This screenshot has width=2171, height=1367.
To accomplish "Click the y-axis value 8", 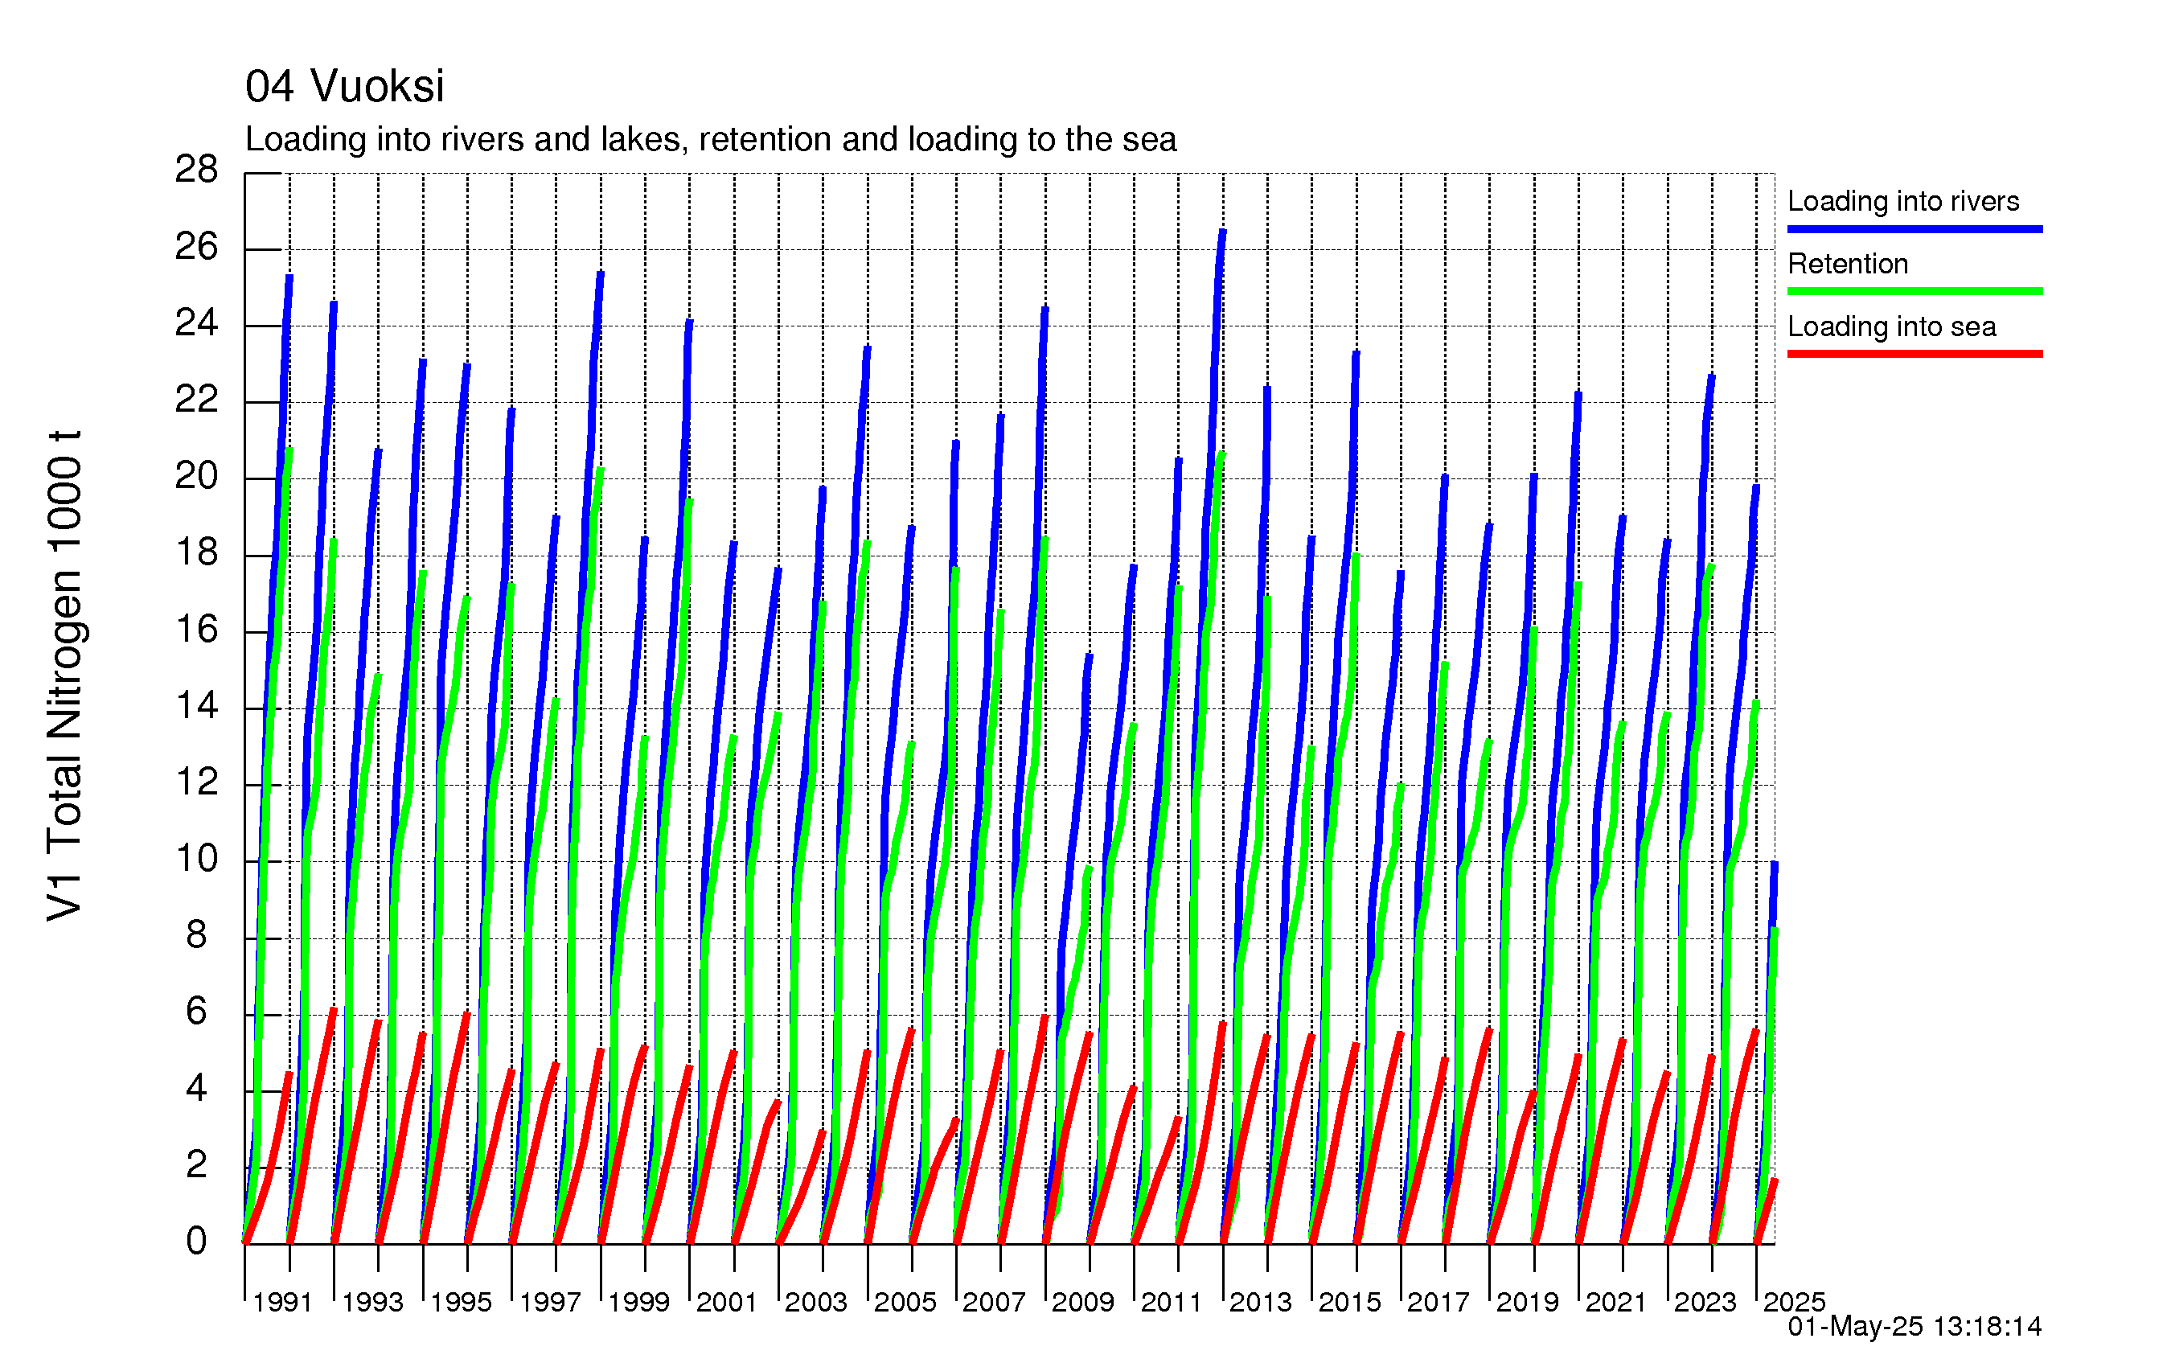I will (x=196, y=934).
